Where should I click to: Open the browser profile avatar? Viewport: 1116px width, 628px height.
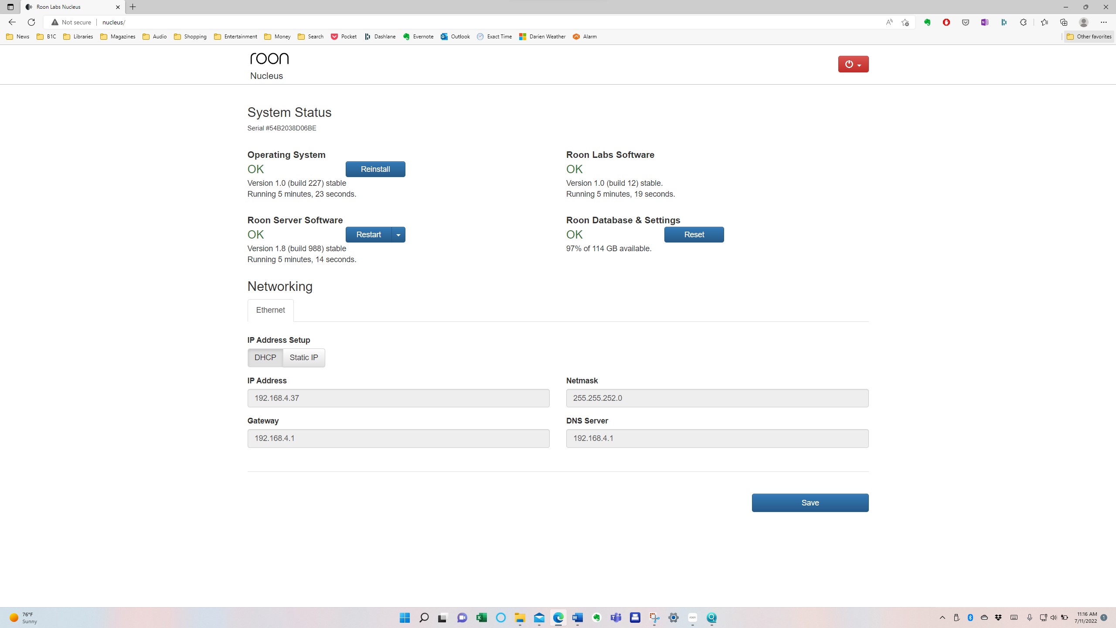click(1084, 22)
